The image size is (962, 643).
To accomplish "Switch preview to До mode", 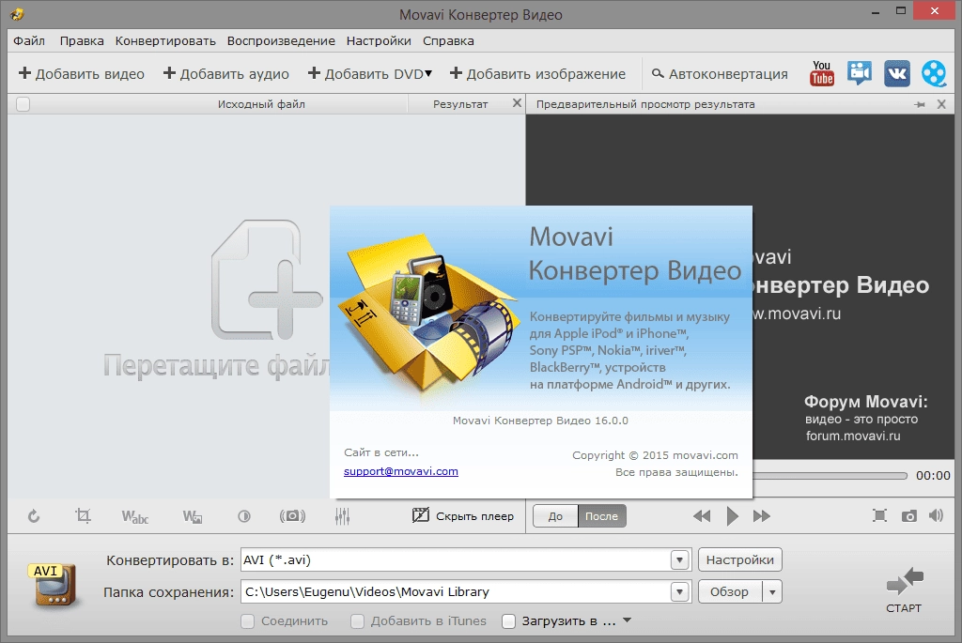I will [555, 516].
